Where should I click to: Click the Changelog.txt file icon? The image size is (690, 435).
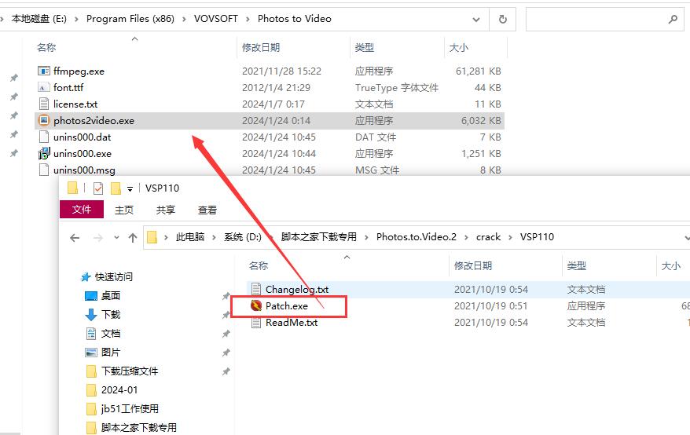pos(256,289)
